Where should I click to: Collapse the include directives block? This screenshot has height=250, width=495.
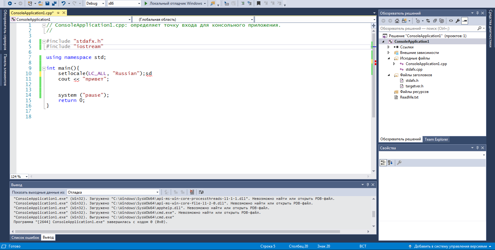tap(44, 41)
